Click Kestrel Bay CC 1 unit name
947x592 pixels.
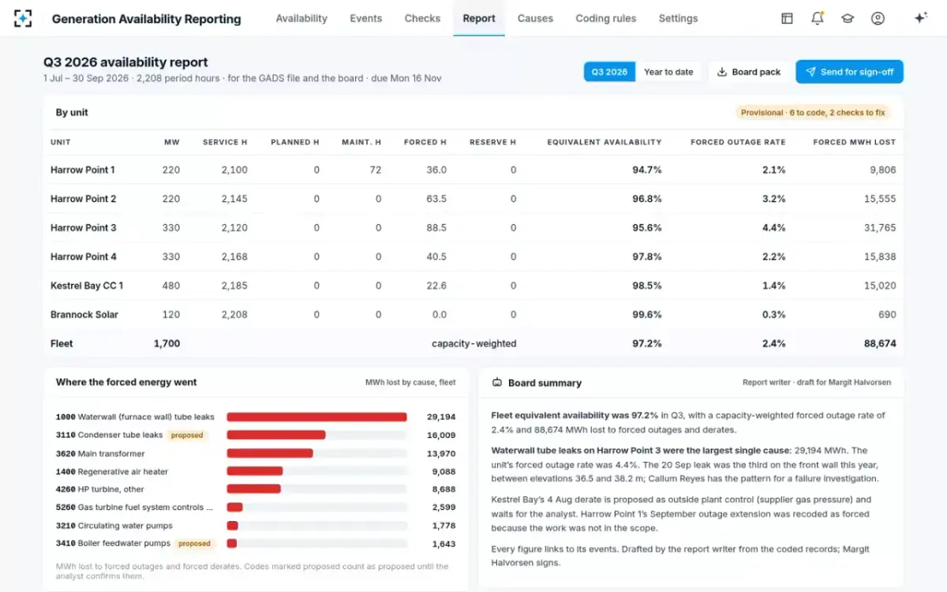87,286
